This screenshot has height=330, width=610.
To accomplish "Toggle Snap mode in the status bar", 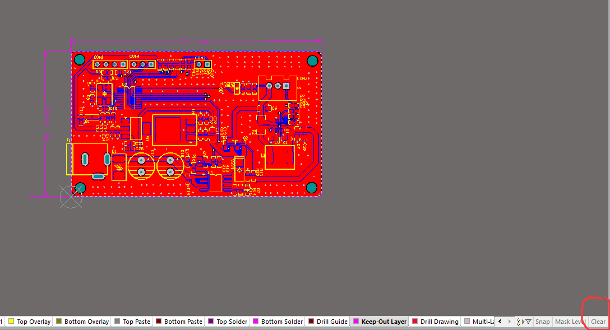I will (x=542, y=321).
